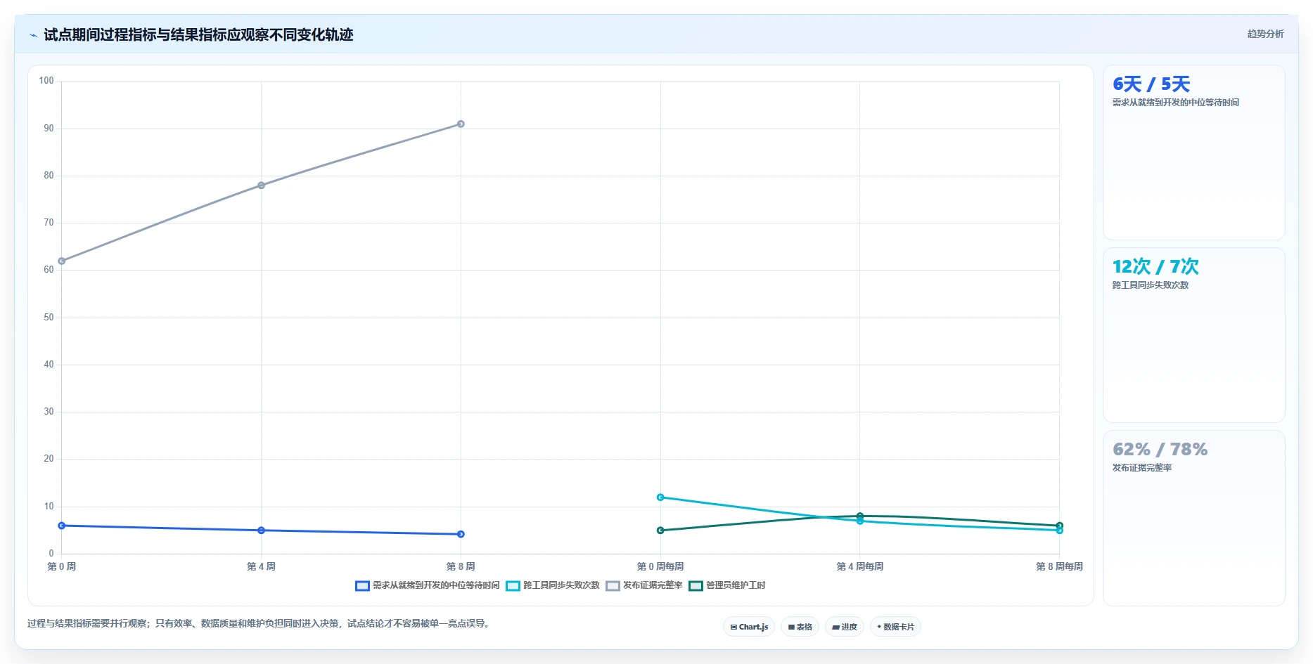1313x664 pixels.
Task: Select the dark green point at 第 0 周每周
Action: (x=660, y=530)
